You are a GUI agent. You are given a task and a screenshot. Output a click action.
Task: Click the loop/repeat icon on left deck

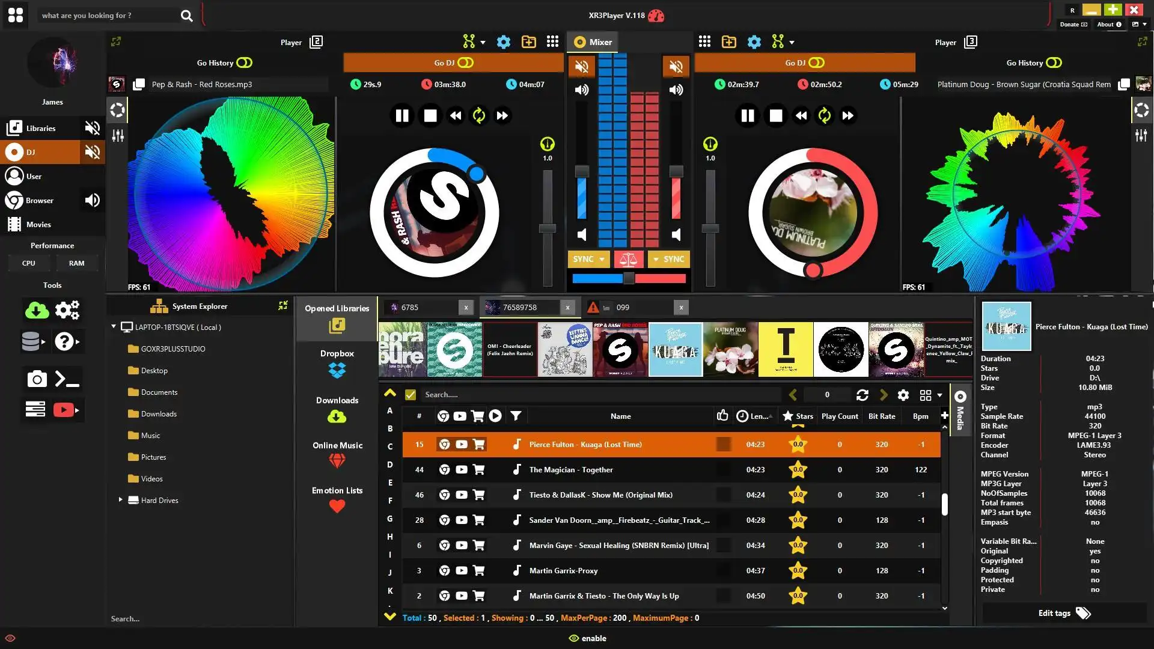pyautogui.click(x=478, y=116)
